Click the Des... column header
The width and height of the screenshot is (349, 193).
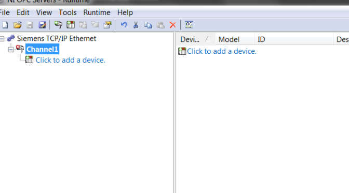pos(341,39)
